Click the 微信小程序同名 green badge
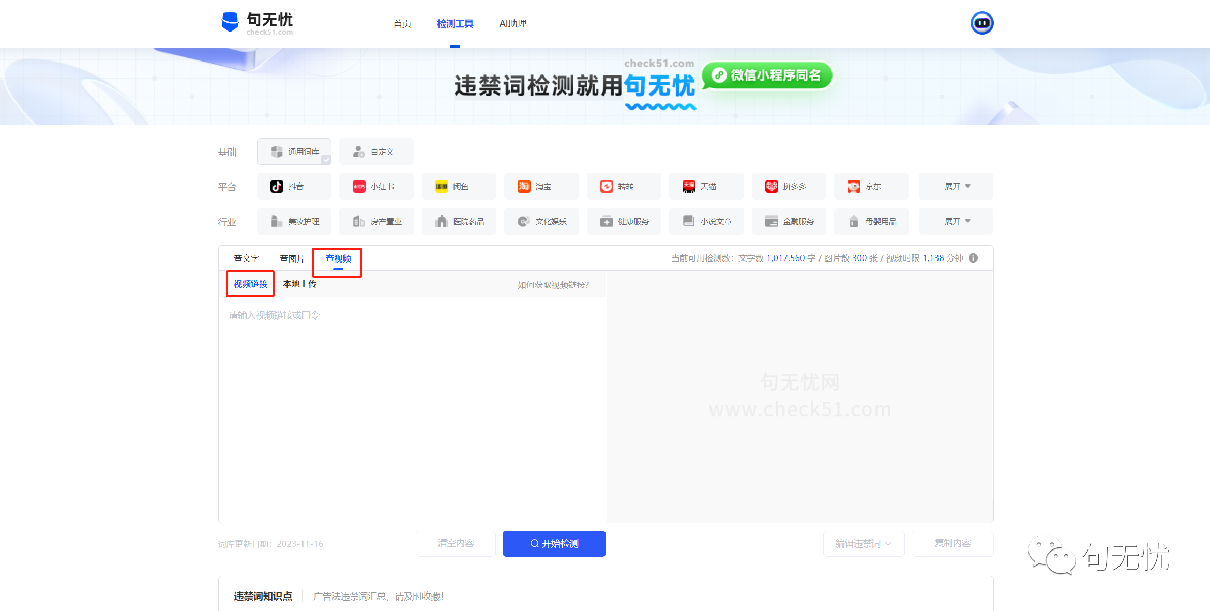 (767, 75)
